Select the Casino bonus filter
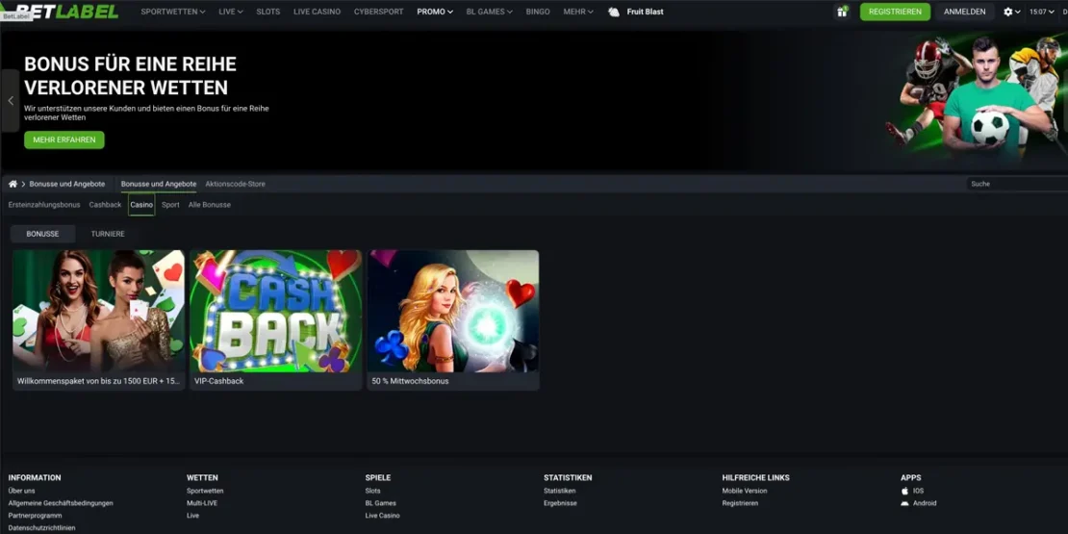The width and height of the screenshot is (1068, 534). tap(141, 204)
